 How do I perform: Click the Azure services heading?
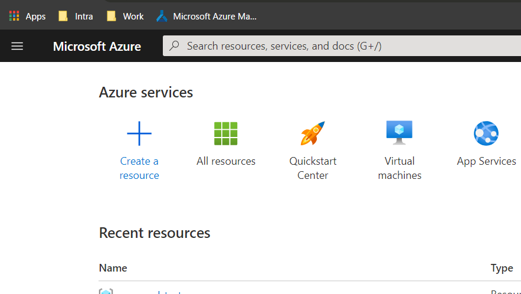click(x=146, y=92)
